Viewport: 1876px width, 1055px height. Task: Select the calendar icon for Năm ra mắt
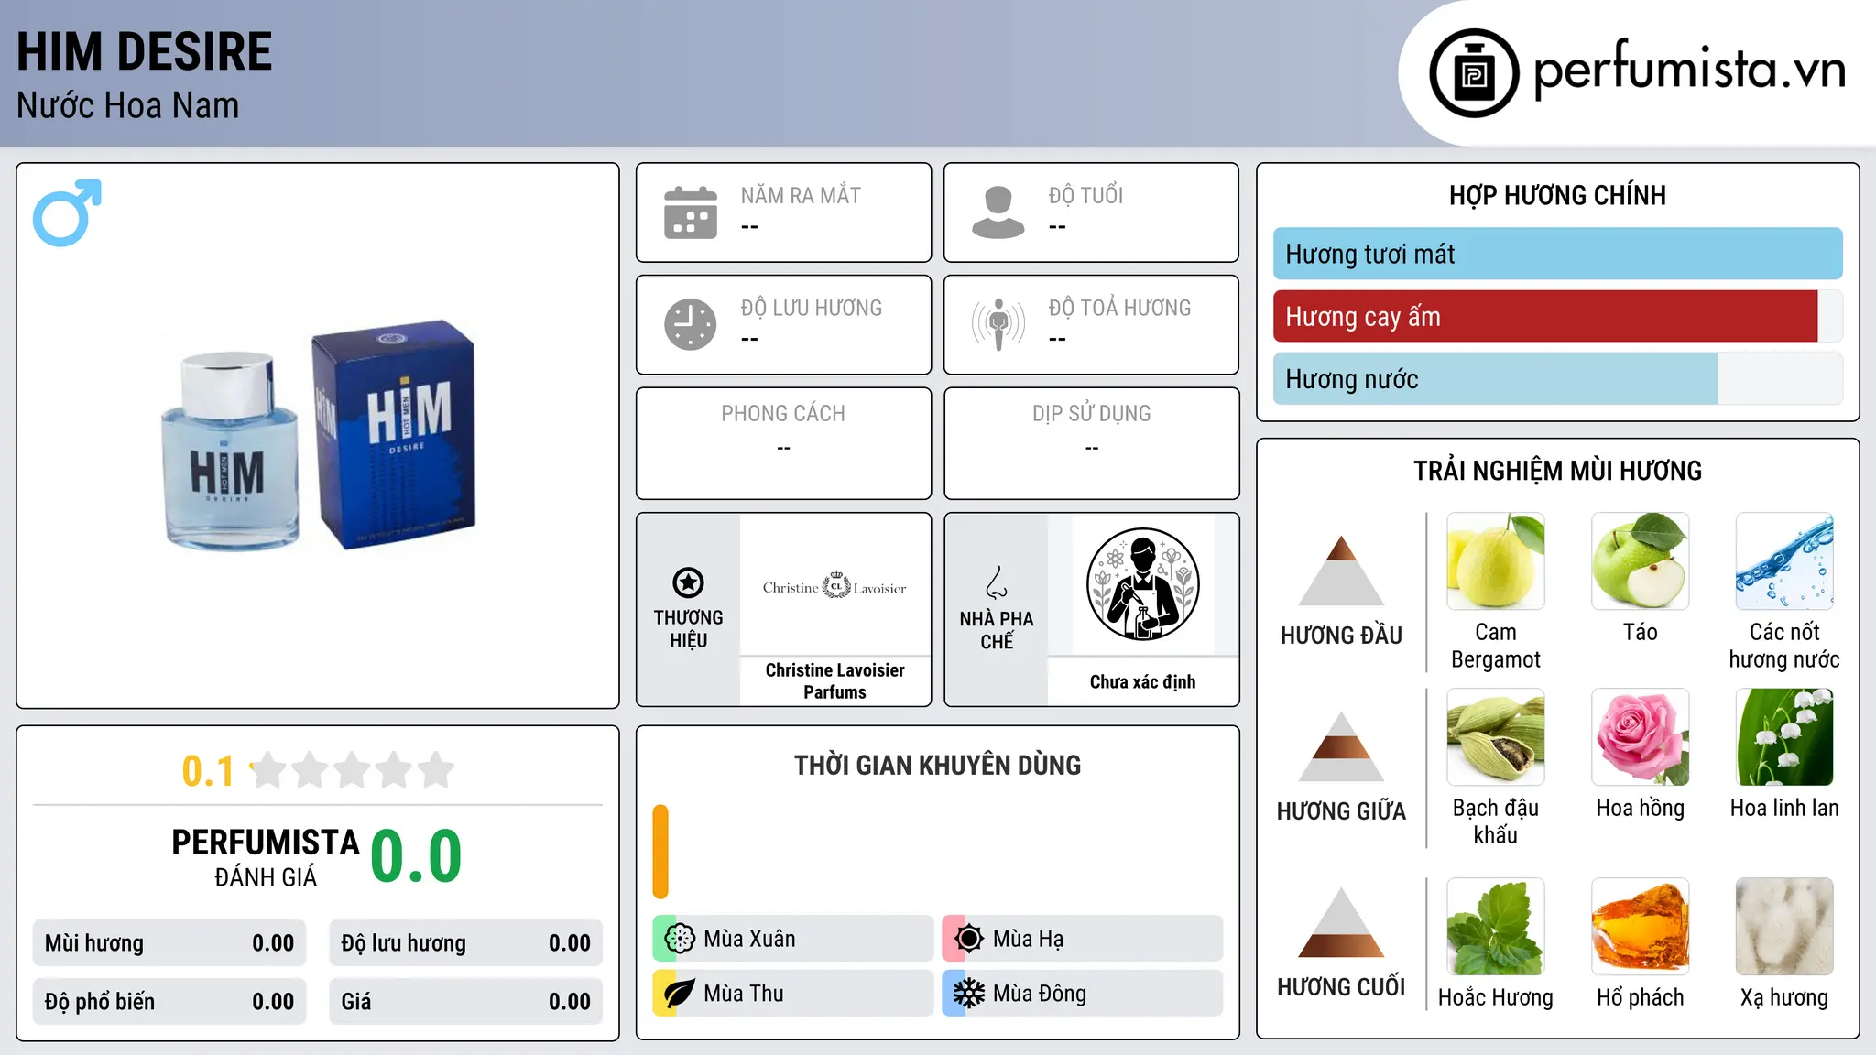point(691,212)
